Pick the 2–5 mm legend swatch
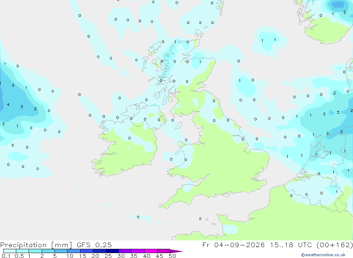Viewport: 353px width, 258px height. tap(48, 251)
